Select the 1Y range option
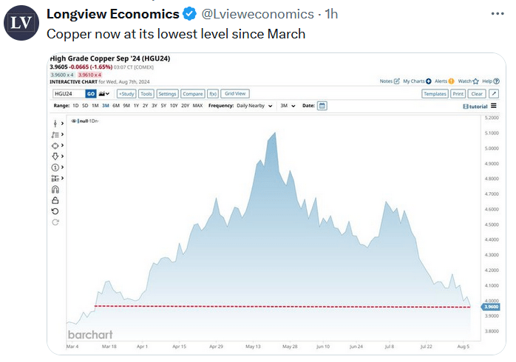The height and width of the screenshot is (362, 516). click(x=135, y=106)
